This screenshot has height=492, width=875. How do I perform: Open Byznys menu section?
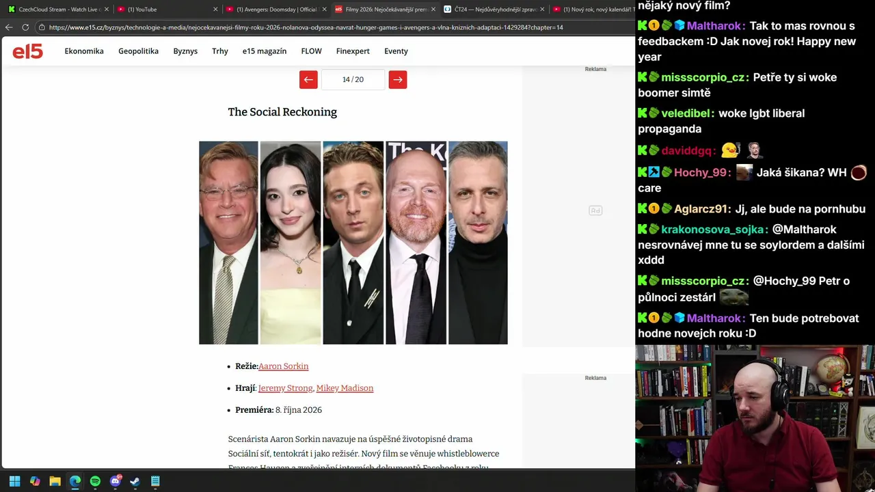(x=185, y=51)
